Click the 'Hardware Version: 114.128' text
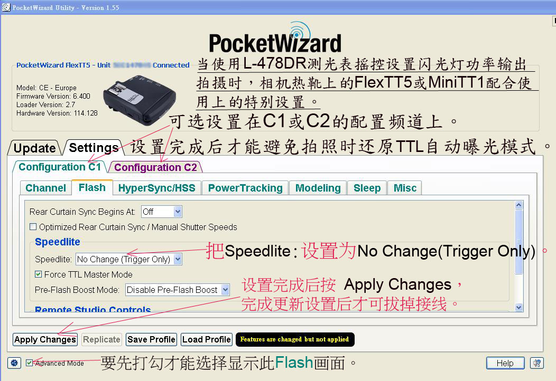The height and width of the screenshot is (381, 556). tap(57, 113)
